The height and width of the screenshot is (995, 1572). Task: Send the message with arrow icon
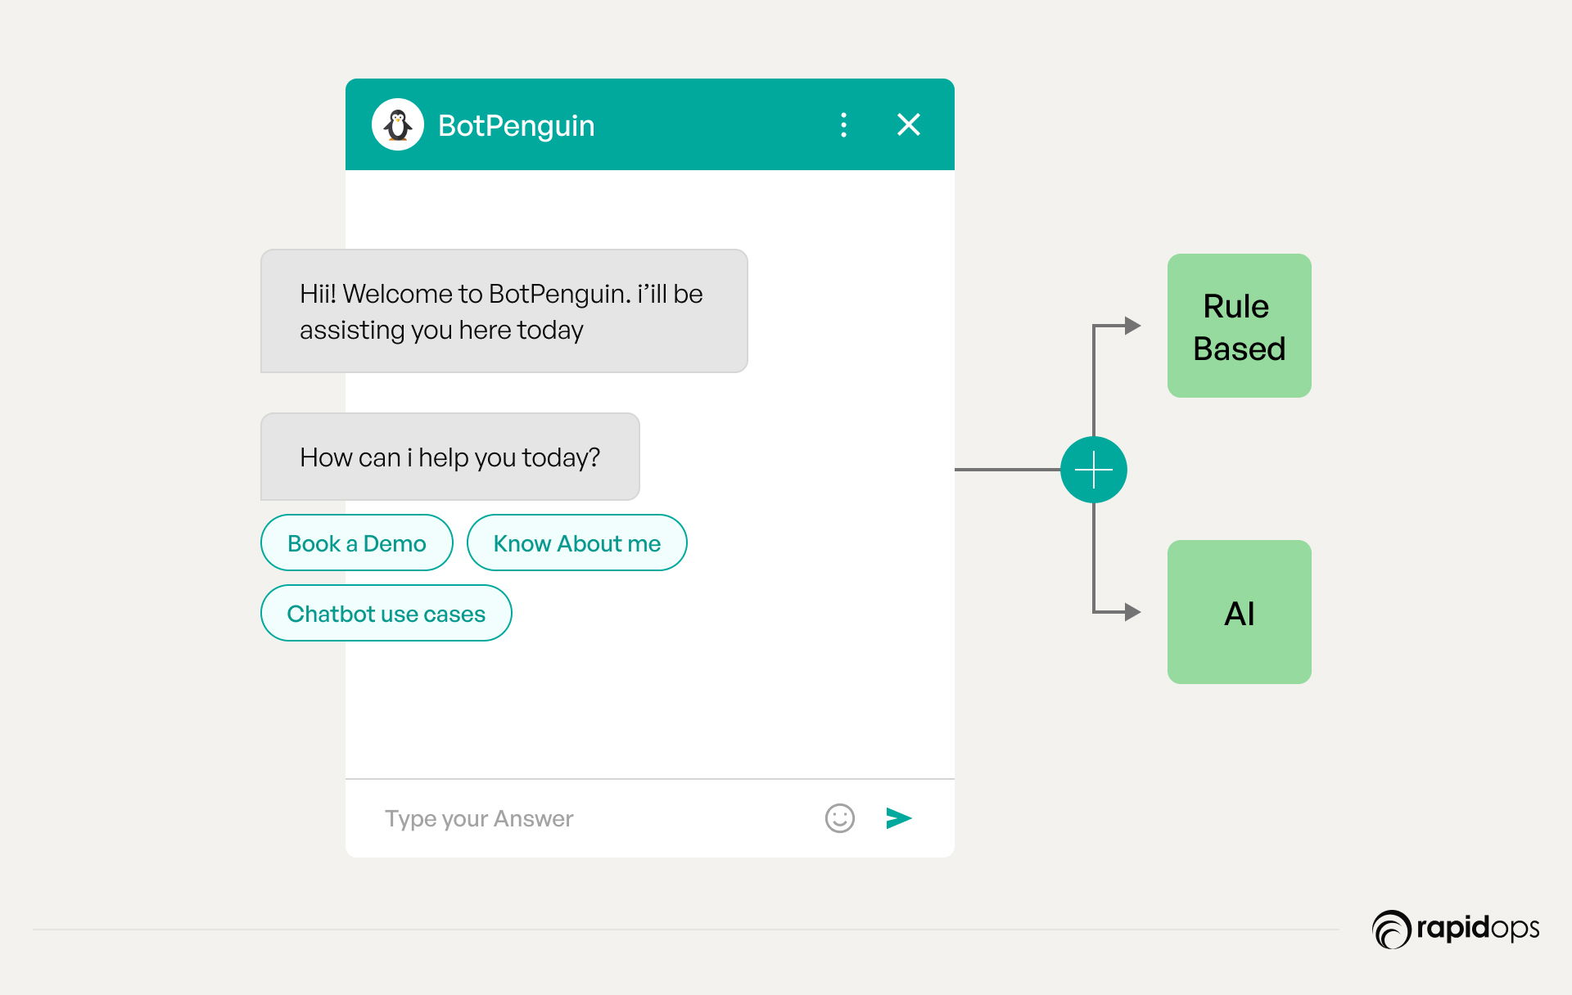(x=899, y=818)
